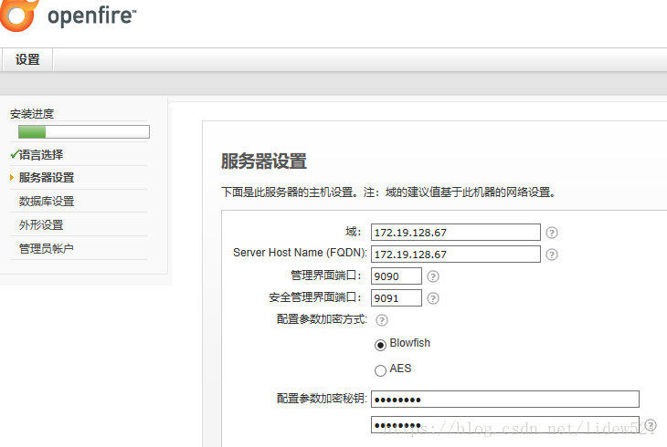Click the 安装进度 label
This screenshot has height=447, width=667.
[x=32, y=114]
